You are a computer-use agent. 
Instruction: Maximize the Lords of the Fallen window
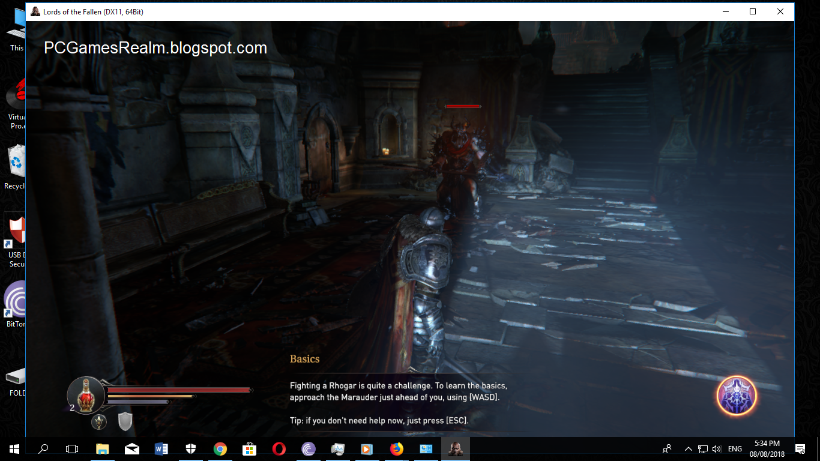coord(753,11)
